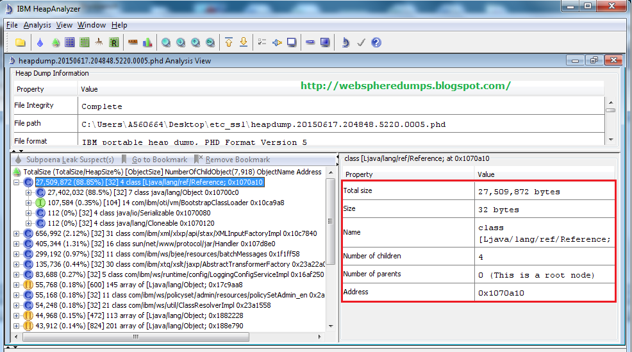Click the orange up arrow icon
The width and height of the screenshot is (632, 352).
[229, 42]
